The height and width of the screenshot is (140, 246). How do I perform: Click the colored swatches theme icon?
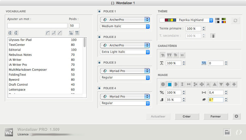coord(224,21)
